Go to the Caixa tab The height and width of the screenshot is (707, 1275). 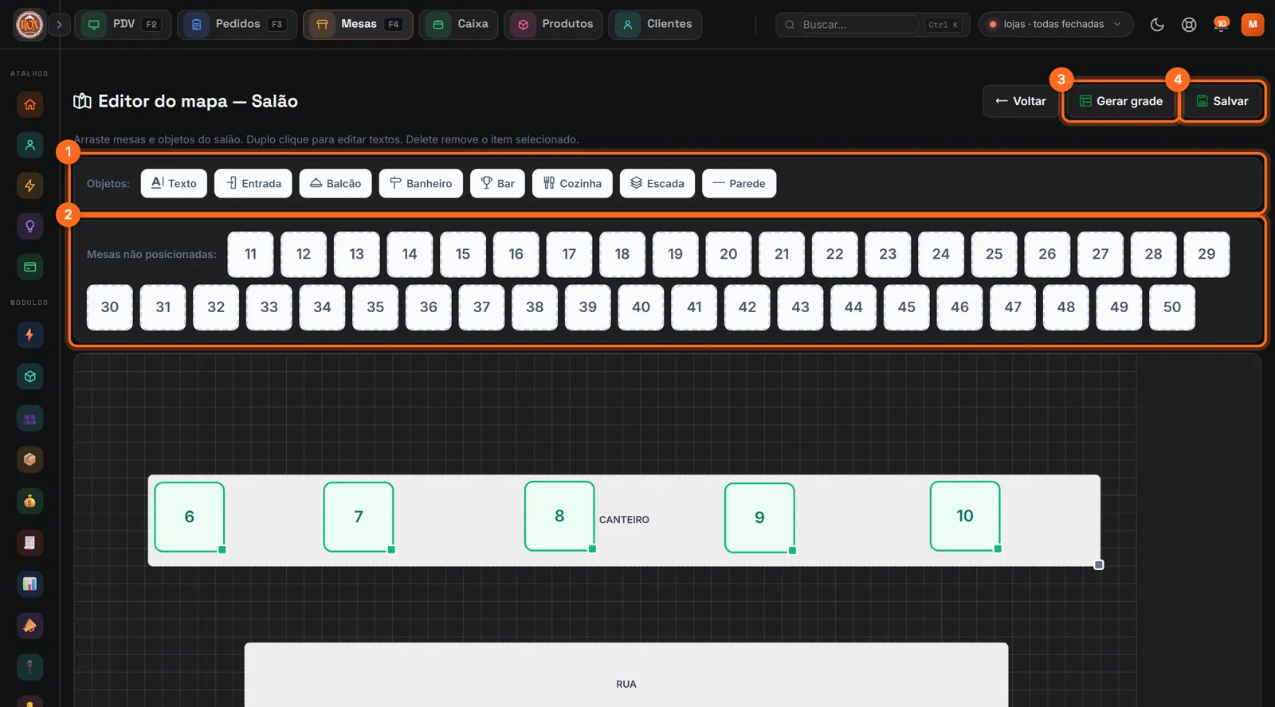point(459,25)
